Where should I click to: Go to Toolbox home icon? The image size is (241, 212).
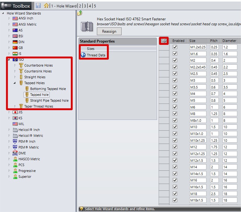point(46,6)
